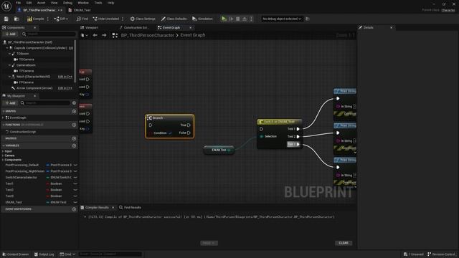Screen dimensions: 459x258
Task: Save the current blueprint asset
Action: pos(6,19)
